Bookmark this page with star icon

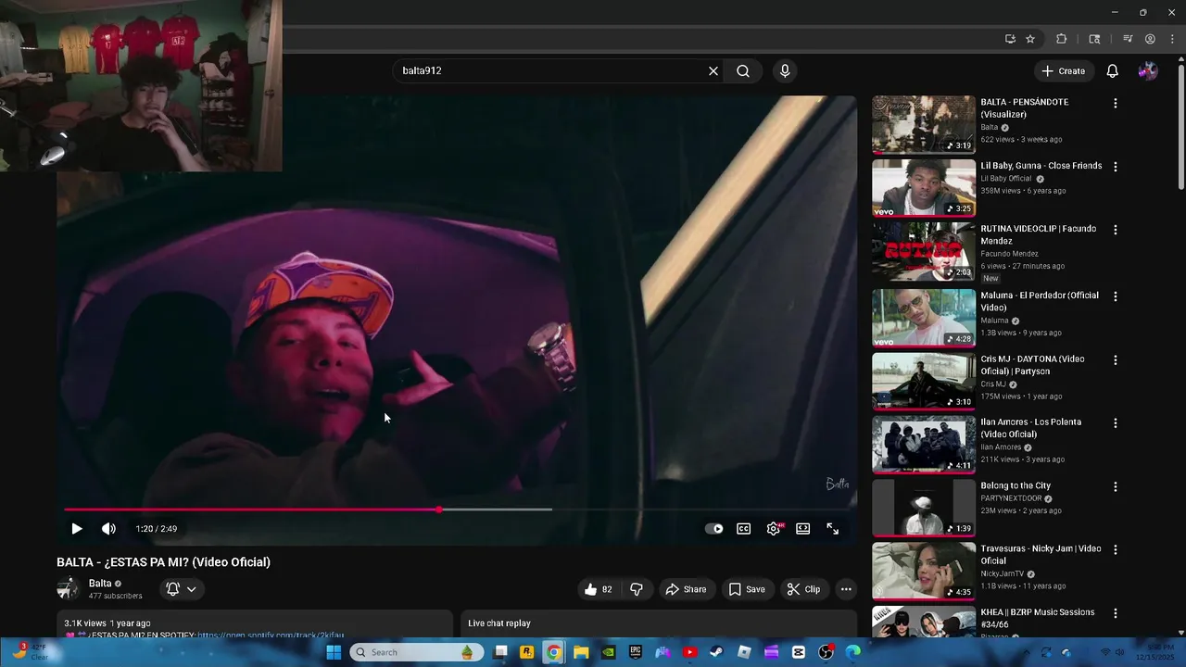pos(1030,39)
